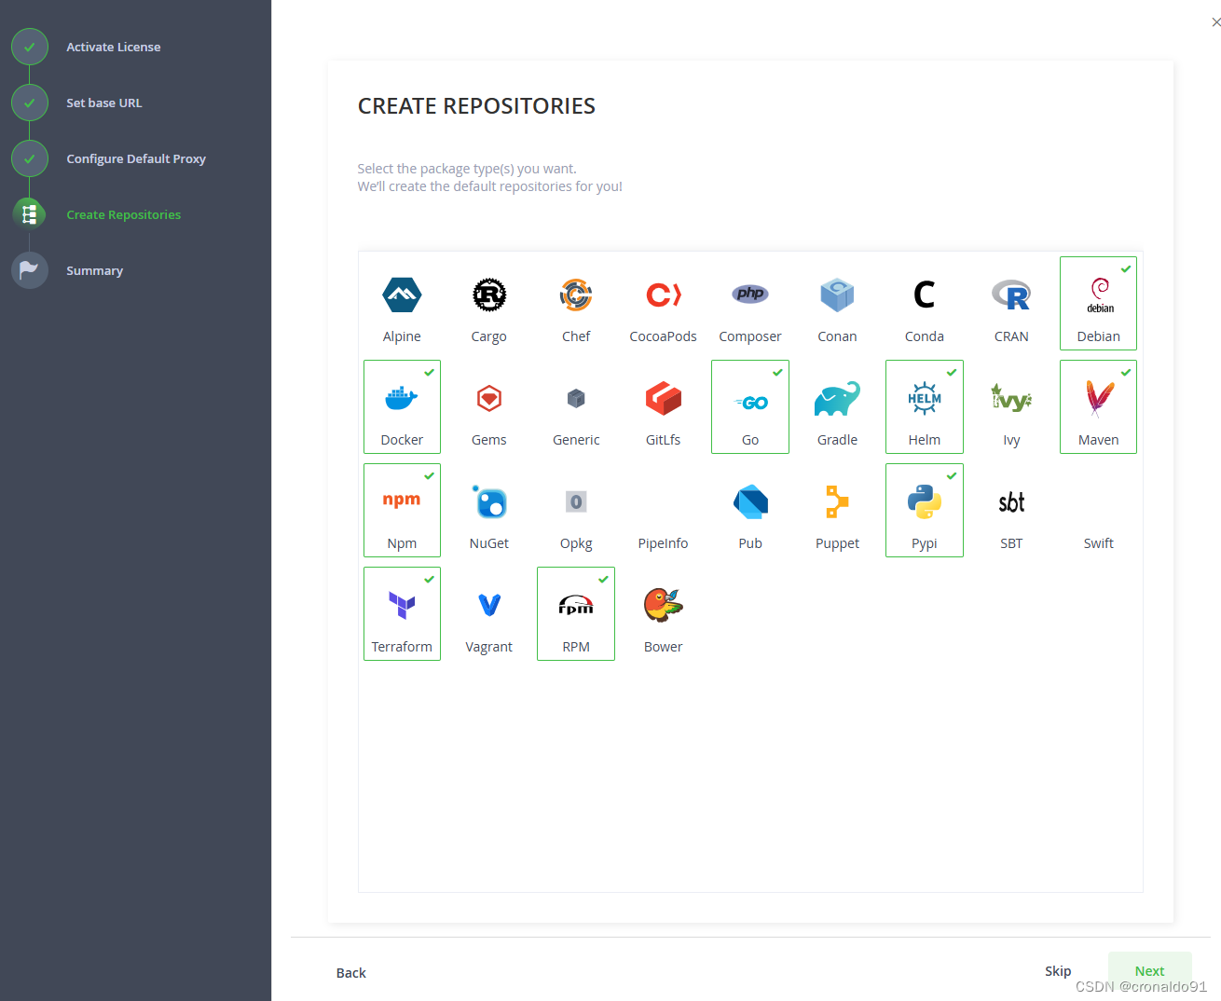Open the Configure Default Proxy step
Screen dimensions: 1221x1001
pos(136,158)
